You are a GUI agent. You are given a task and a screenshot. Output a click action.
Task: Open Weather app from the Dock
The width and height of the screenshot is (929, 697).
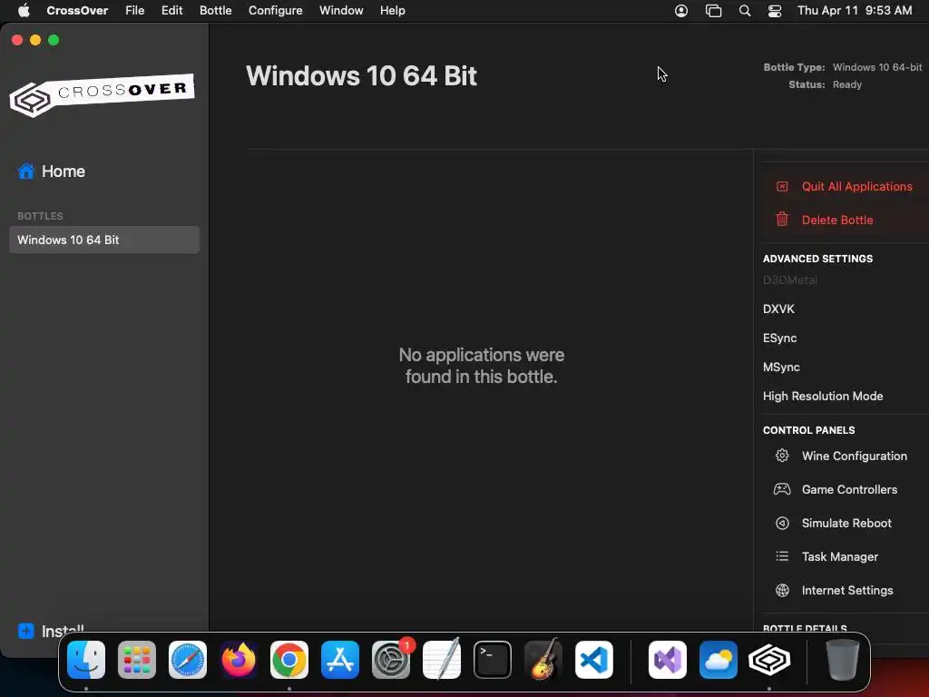719,659
